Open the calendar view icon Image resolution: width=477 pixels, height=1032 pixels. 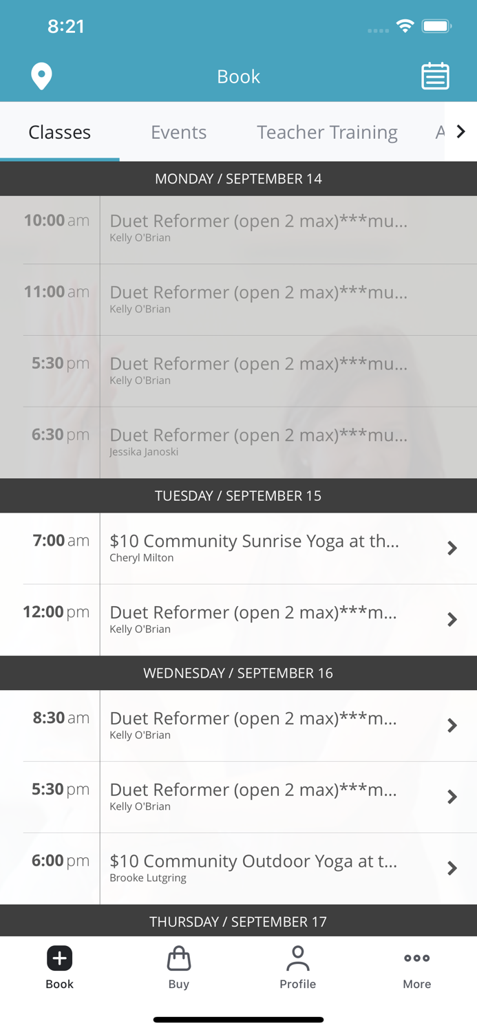point(435,76)
